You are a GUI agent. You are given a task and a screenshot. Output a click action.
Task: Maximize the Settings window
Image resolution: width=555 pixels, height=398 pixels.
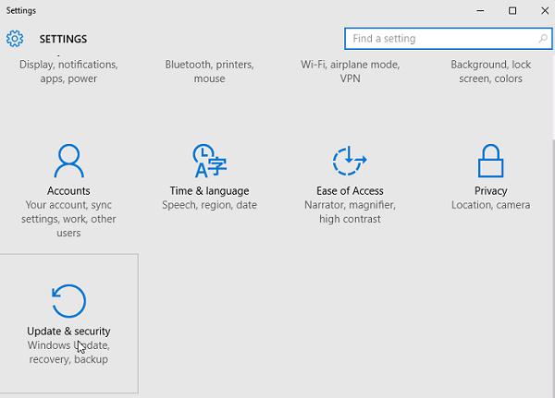[512, 10]
